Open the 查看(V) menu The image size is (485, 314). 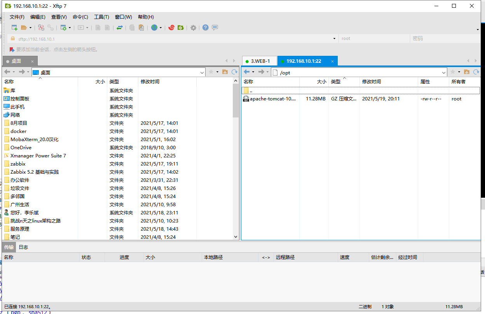pos(59,17)
